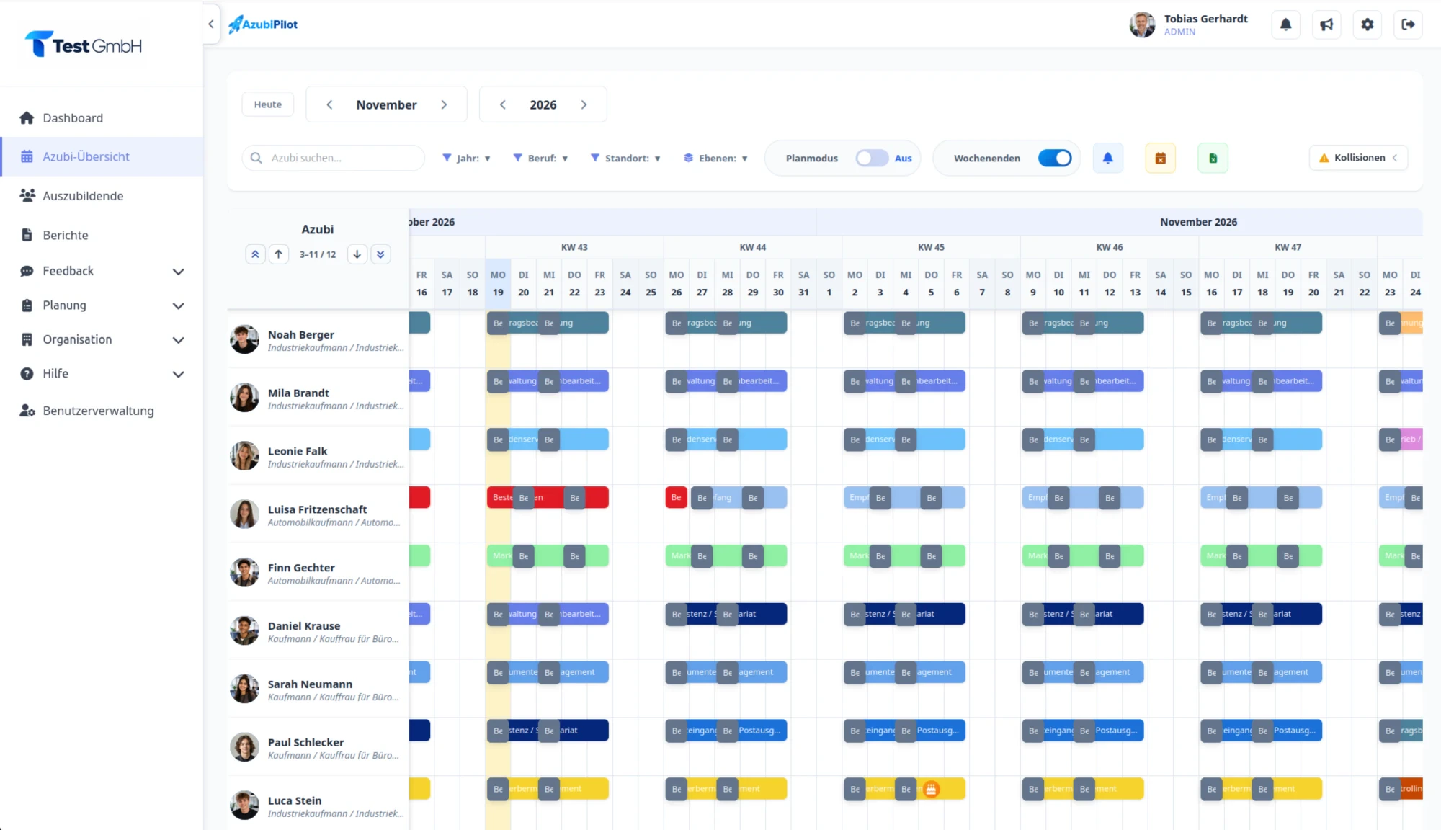Screen dimensions: 1441x830
Task: Open Berichte in the sidebar
Action: (x=102, y=235)
